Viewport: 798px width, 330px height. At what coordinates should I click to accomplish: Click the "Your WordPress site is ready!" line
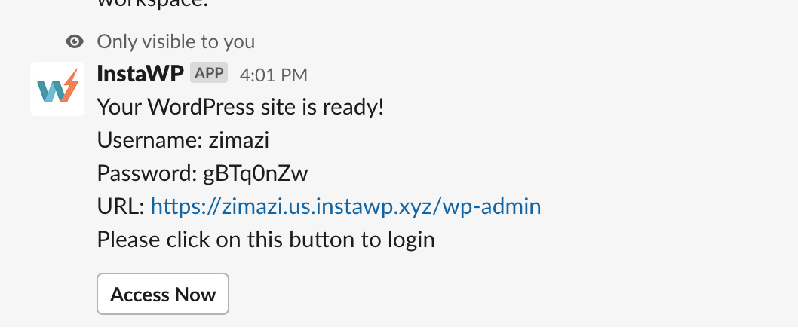point(241,107)
